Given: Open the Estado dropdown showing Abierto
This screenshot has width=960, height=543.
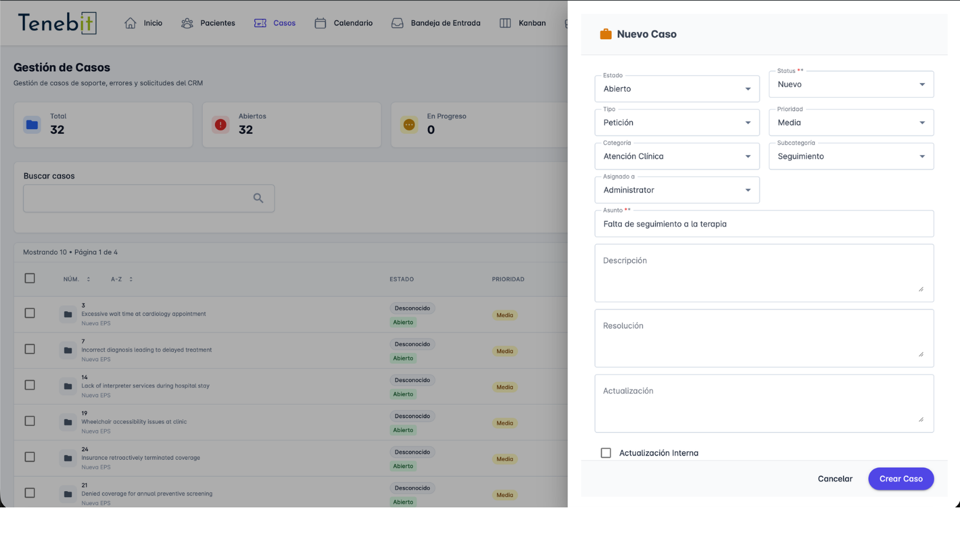Looking at the screenshot, I should click(x=677, y=89).
